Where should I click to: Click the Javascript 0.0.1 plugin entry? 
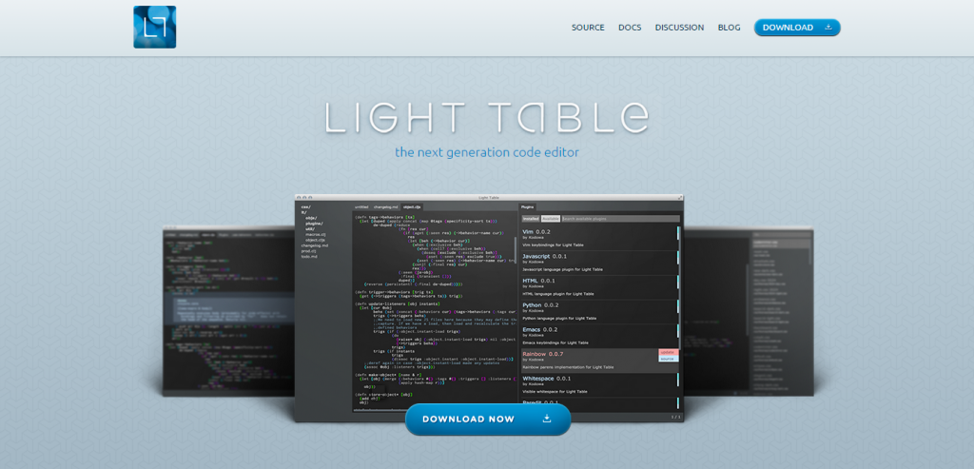point(598,263)
